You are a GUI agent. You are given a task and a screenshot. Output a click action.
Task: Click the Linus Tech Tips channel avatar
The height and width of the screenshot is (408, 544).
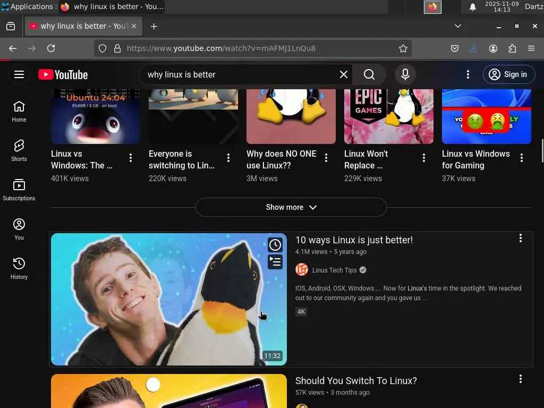click(x=302, y=269)
